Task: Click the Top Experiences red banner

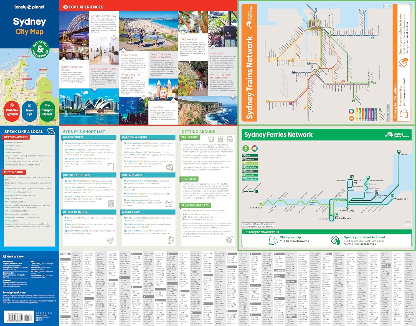Action: pyautogui.click(x=83, y=7)
